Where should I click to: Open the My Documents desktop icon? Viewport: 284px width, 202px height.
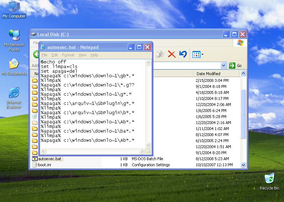tap(14, 67)
